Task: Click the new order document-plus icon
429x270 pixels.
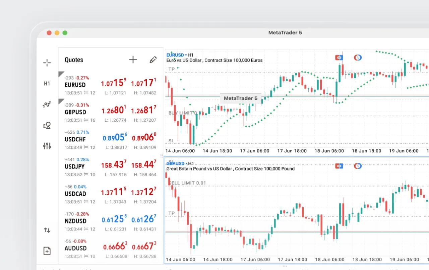Action: pos(47,251)
